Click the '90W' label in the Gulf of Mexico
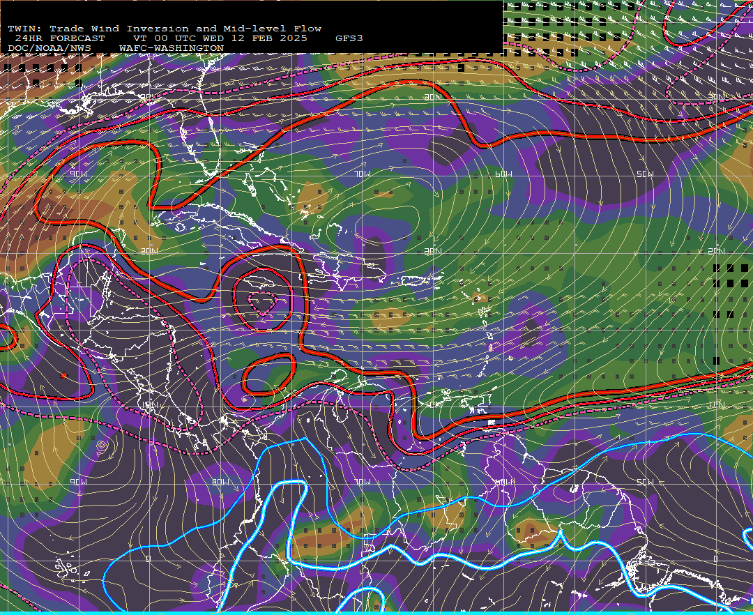The image size is (753, 615). (x=79, y=174)
